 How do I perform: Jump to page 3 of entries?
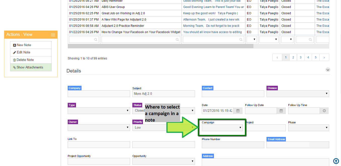coord(300,57)
